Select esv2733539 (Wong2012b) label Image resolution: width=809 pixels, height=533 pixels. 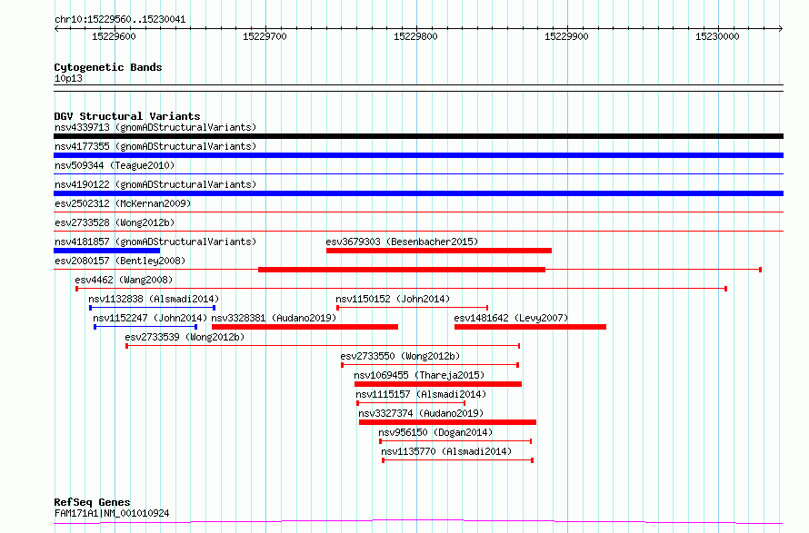(185, 337)
